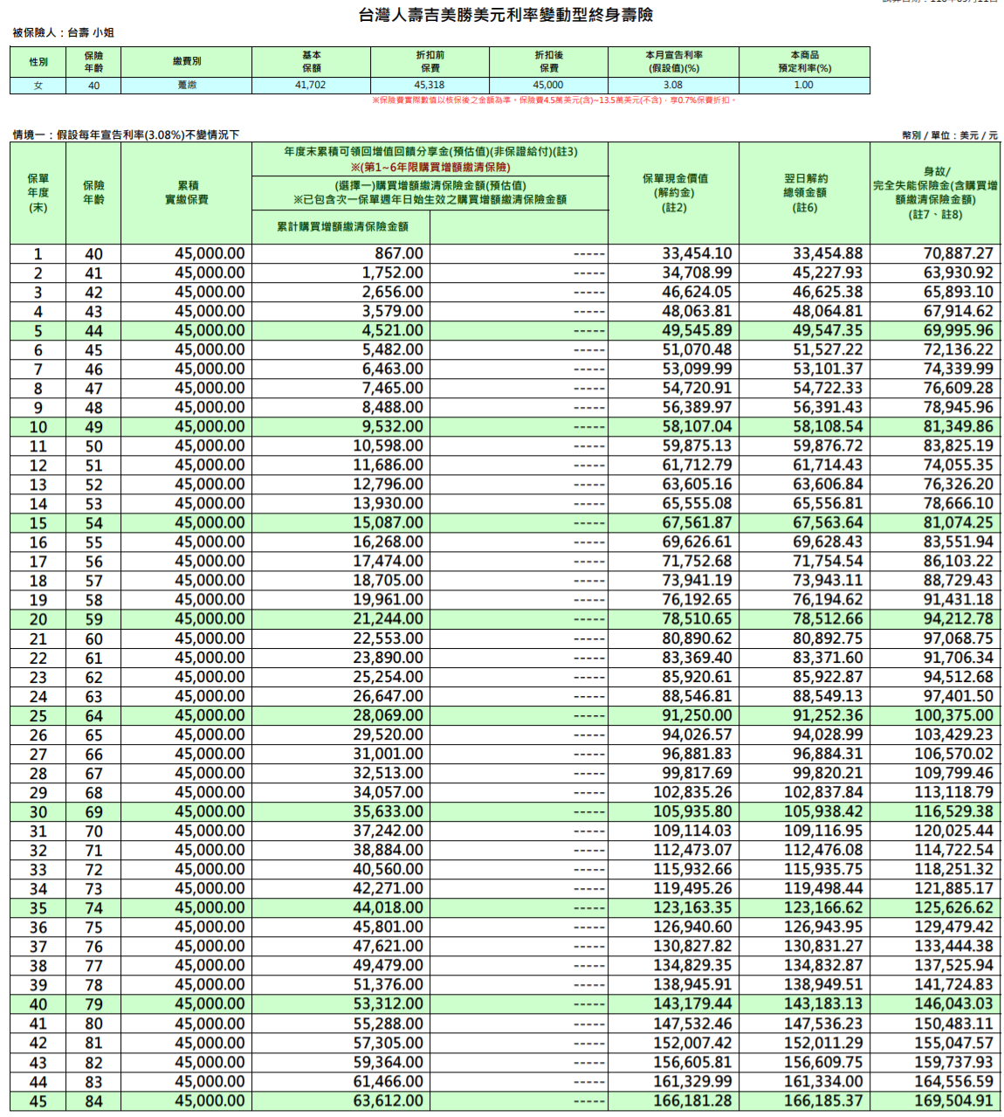Click cash value 33,454.10
The width and height of the screenshot is (1004, 1117).
tap(697, 253)
